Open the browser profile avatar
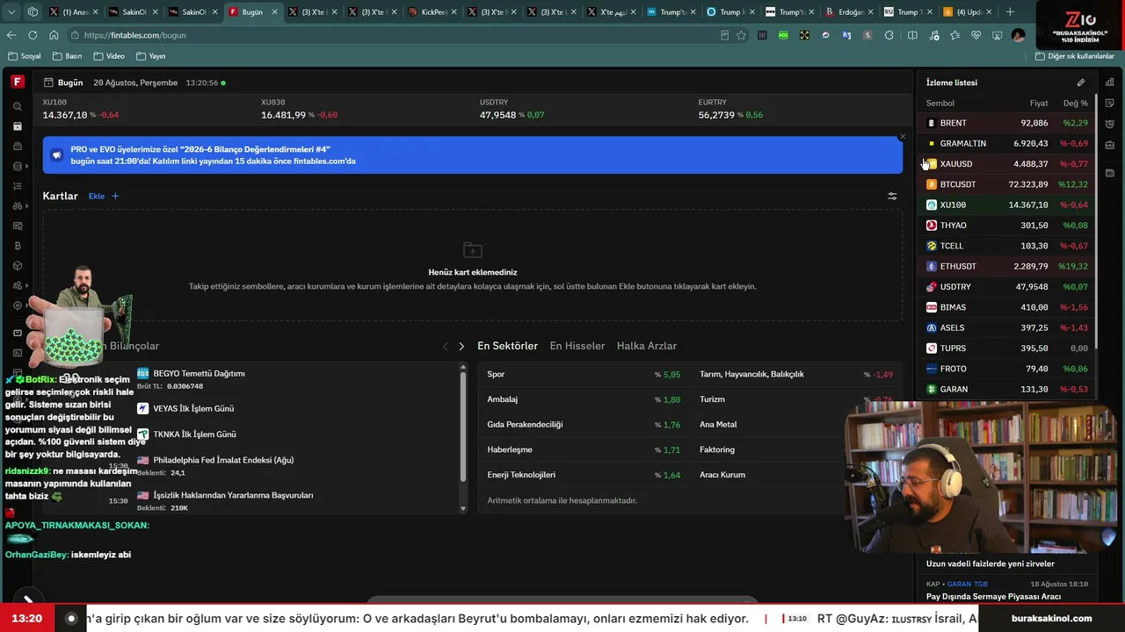The height and width of the screenshot is (632, 1125). [1018, 35]
